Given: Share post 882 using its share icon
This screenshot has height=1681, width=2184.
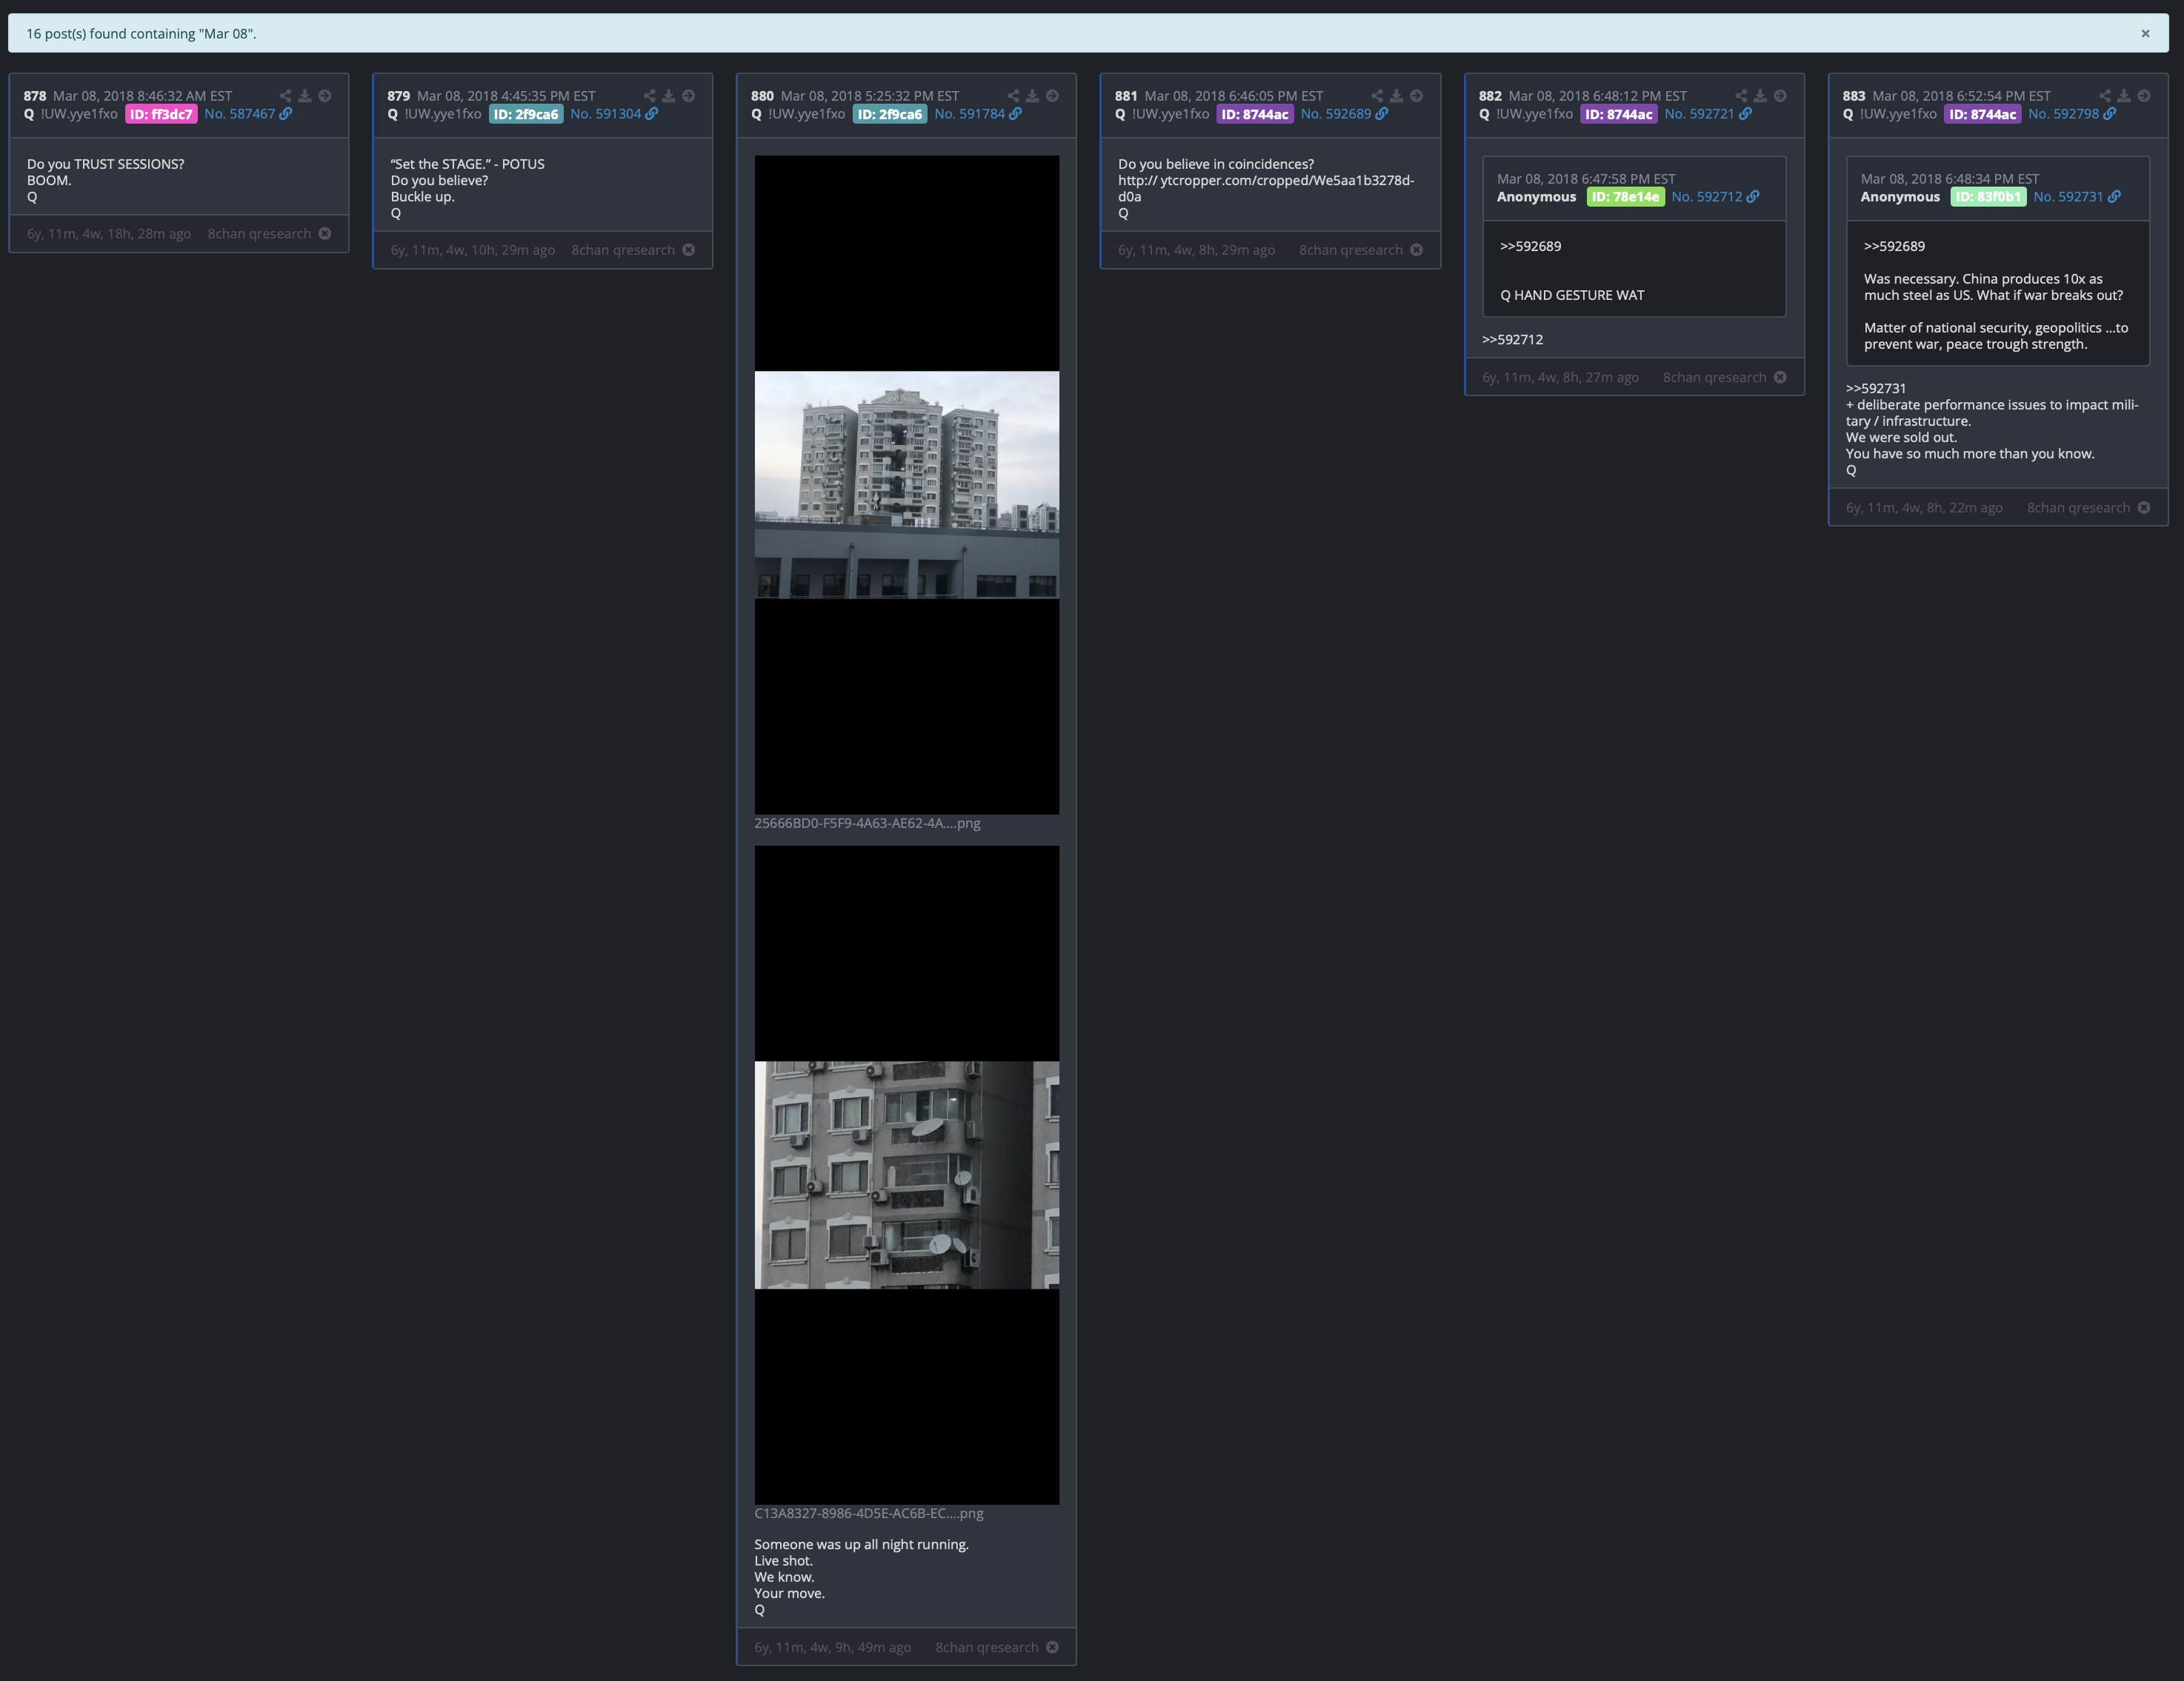Looking at the screenshot, I should (x=1742, y=96).
